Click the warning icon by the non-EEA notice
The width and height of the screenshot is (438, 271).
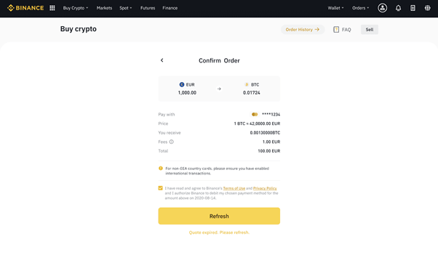(161, 168)
